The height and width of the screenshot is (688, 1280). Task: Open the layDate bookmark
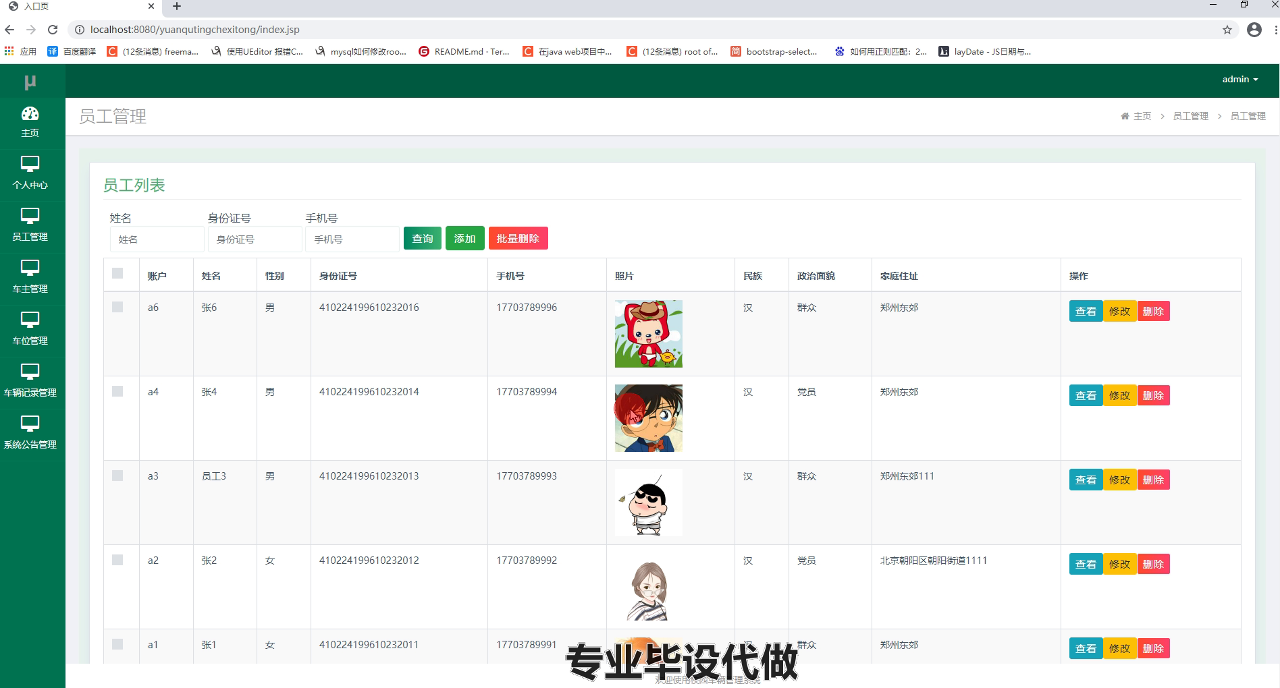coord(985,51)
